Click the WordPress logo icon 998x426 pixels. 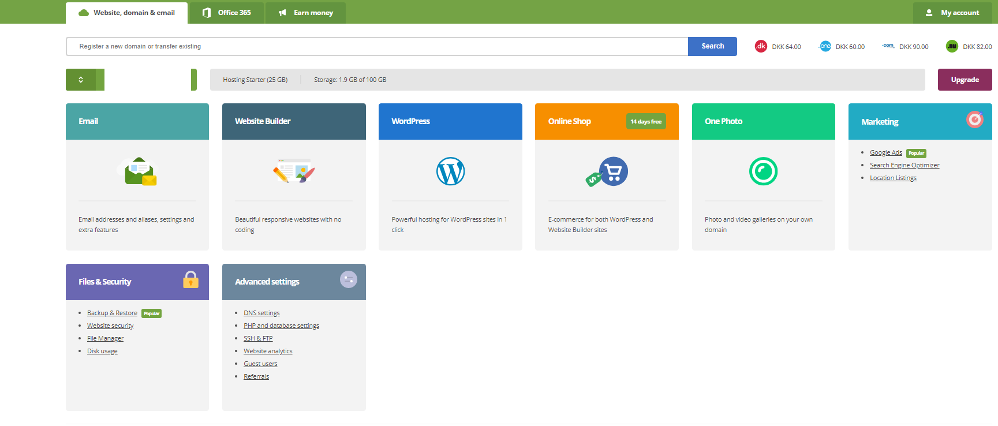(x=450, y=171)
